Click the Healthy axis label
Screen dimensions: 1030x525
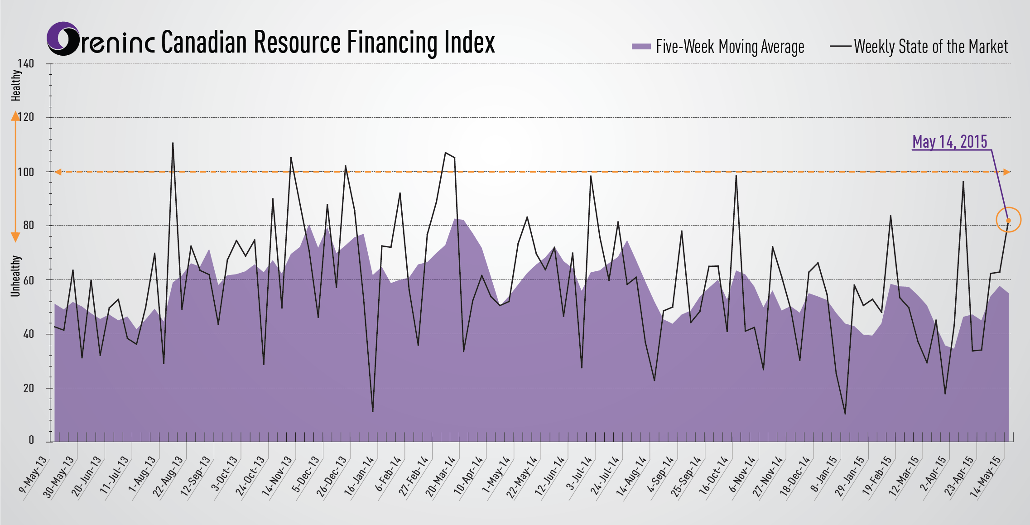(x=15, y=85)
